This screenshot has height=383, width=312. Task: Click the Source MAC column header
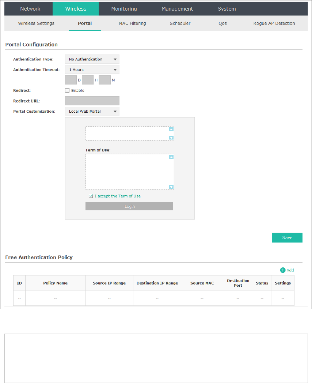coord(202,283)
